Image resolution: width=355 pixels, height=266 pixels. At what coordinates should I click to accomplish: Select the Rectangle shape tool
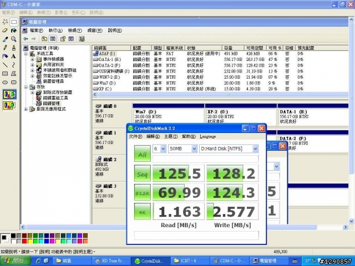tap(5, 74)
